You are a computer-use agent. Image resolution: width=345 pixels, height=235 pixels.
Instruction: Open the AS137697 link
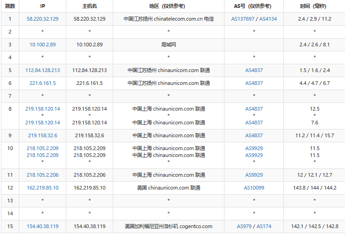point(243,19)
